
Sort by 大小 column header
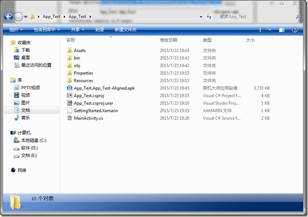250,40
